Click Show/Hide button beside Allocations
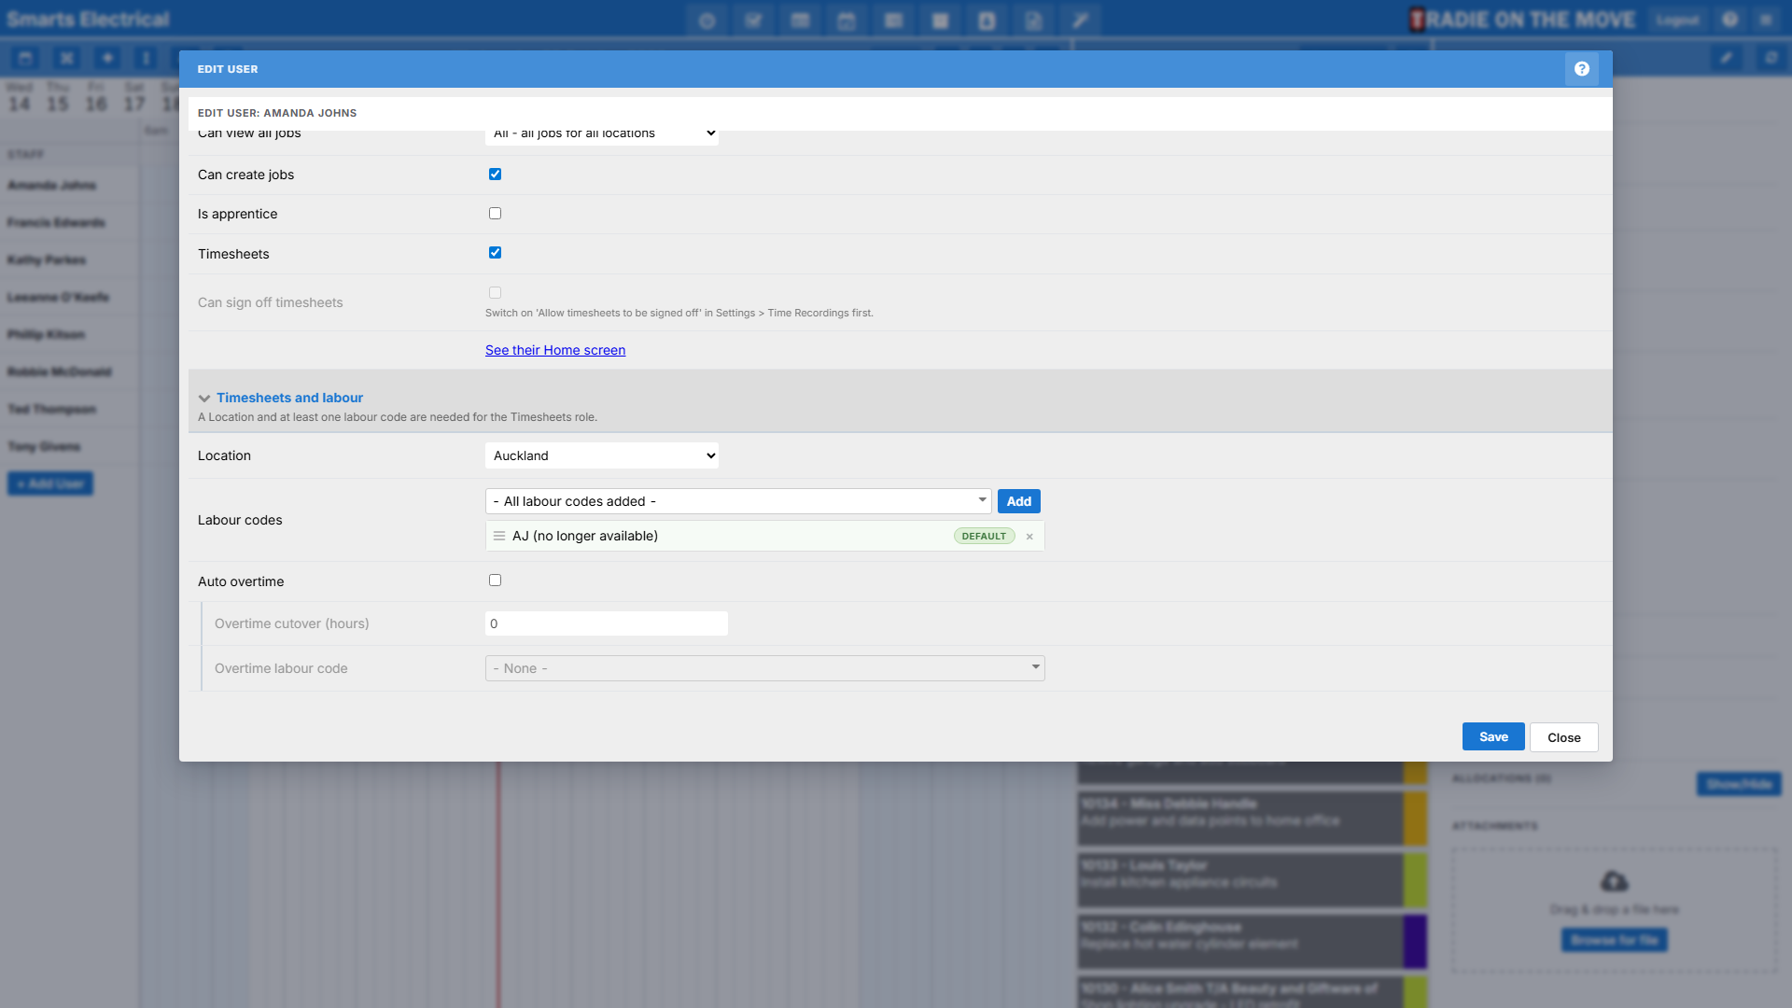This screenshot has height=1008, width=1792. (1739, 784)
